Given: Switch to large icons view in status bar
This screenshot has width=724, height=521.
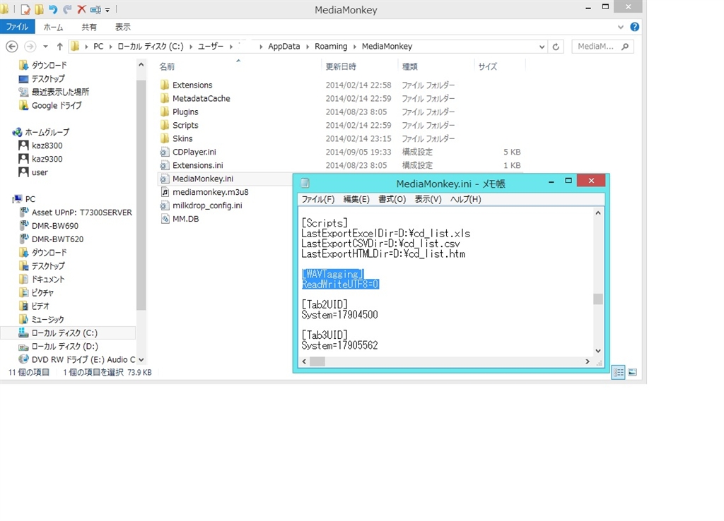Looking at the screenshot, I should point(633,372).
